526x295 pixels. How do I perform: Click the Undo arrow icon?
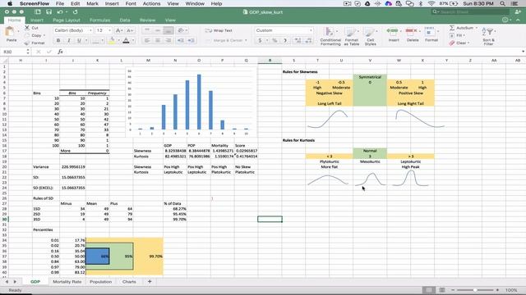[x=60, y=12]
